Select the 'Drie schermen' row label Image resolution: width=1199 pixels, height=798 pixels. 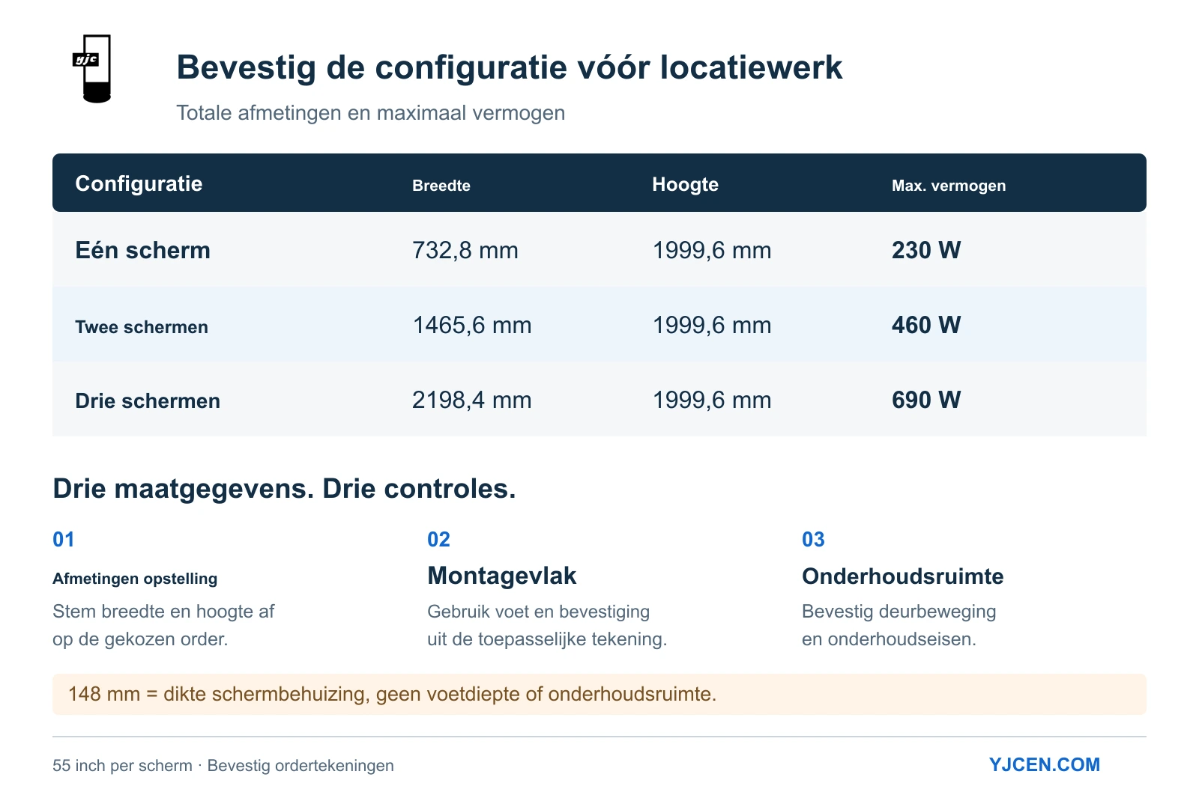pos(148,400)
